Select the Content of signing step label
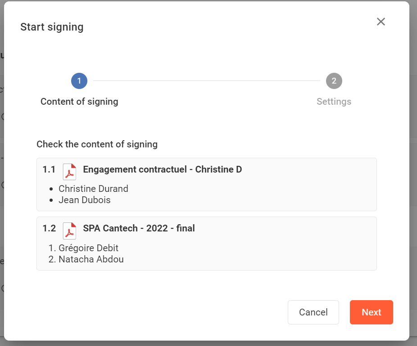 click(79, 102)
